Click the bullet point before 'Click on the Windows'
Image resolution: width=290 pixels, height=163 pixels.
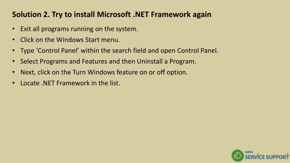point(14,40)
